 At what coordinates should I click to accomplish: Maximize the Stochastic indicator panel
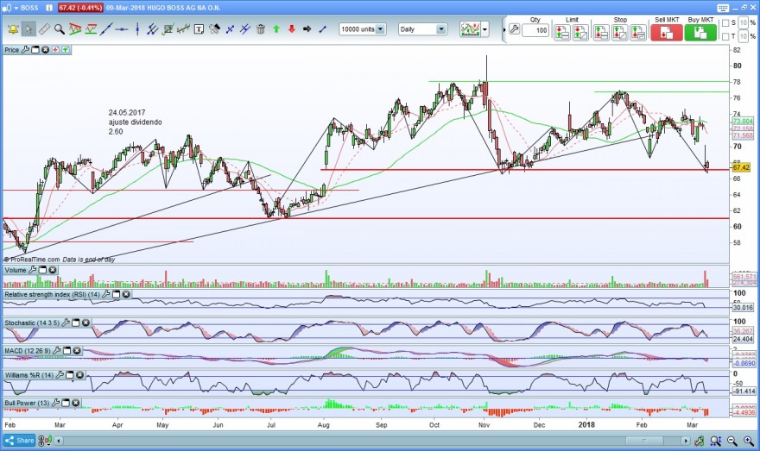click(76, 323)
